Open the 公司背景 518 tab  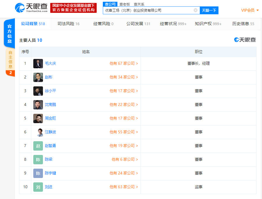pos(33,24)
